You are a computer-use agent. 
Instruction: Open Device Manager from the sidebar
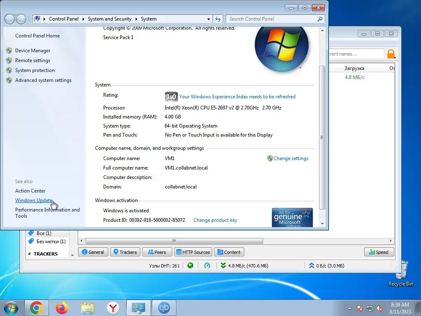(x=32, y=51)
